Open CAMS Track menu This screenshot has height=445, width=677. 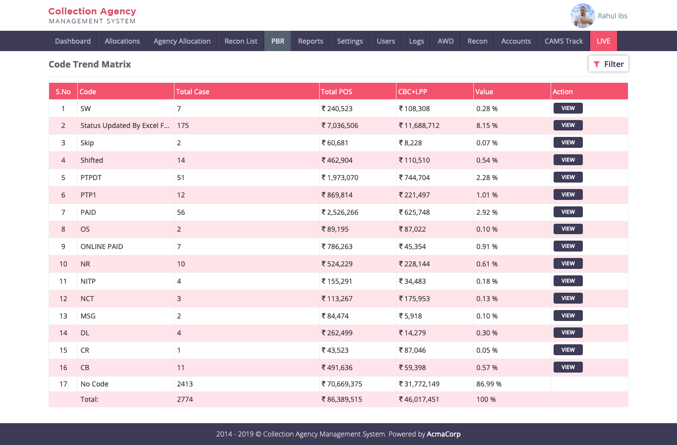coord(564,41)
